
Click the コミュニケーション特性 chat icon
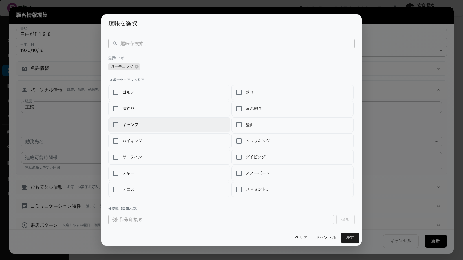pos(25,206)
